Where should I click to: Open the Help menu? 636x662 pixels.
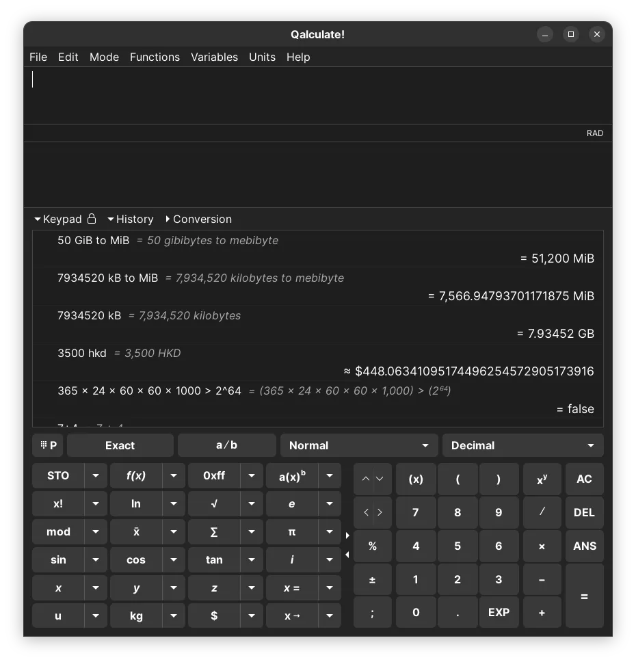pos(298,57)
